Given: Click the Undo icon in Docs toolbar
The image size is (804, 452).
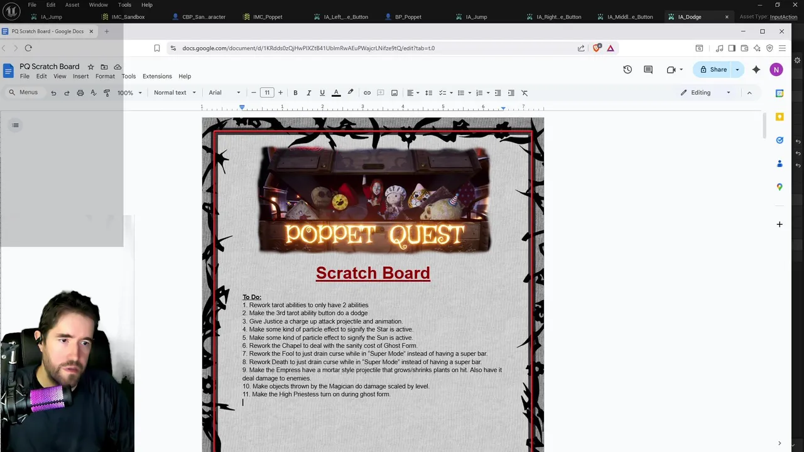Looking at the screenshot, I should [x=53, y=93].
